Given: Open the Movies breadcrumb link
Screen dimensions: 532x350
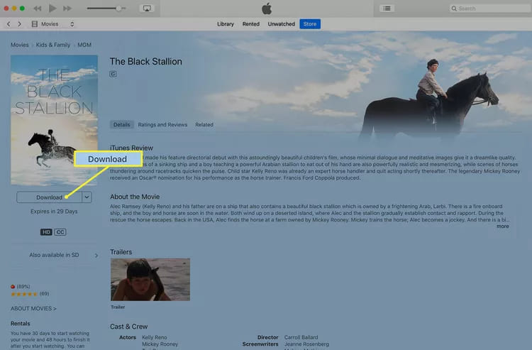Looking at the screenshot, I should [x=20, y=45].
